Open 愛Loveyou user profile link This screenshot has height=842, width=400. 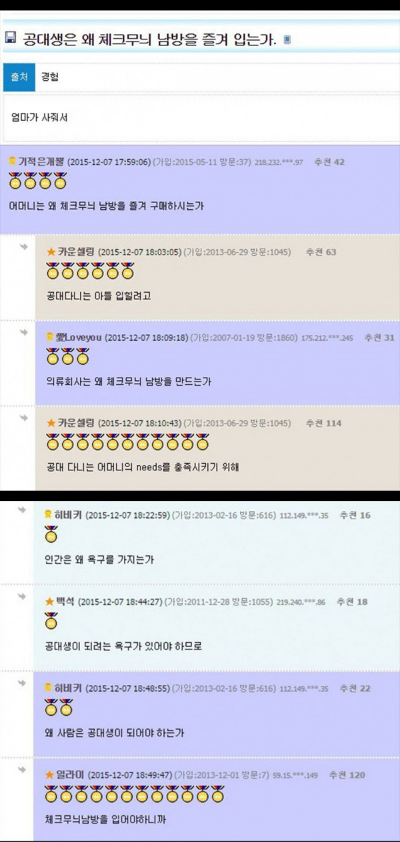pyautogui.click(x=78, y=337)
